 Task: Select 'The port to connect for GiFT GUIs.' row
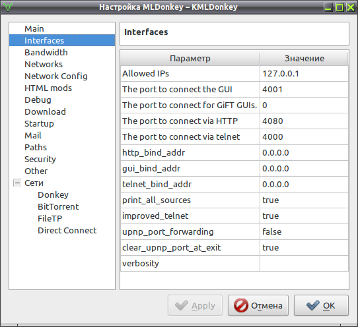tap(190, 105)
